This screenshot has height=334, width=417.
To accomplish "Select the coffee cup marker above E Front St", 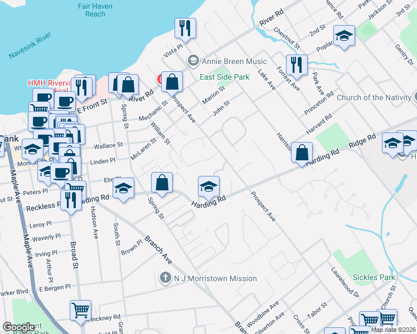I will coord(65,102).
